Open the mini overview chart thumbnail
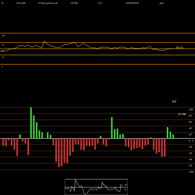 click(96, 187)
